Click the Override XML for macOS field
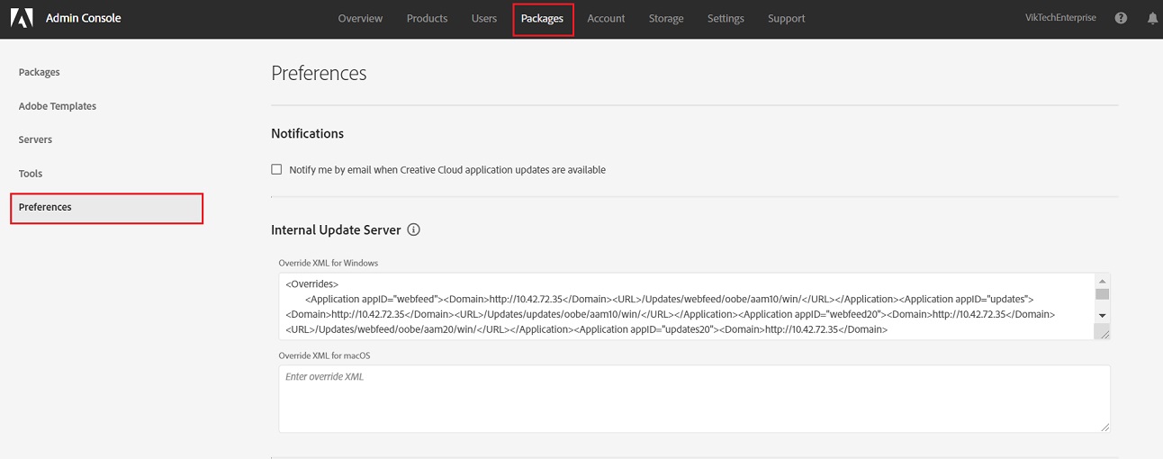Screen dimensions: 1163x459 coord(693,399)
